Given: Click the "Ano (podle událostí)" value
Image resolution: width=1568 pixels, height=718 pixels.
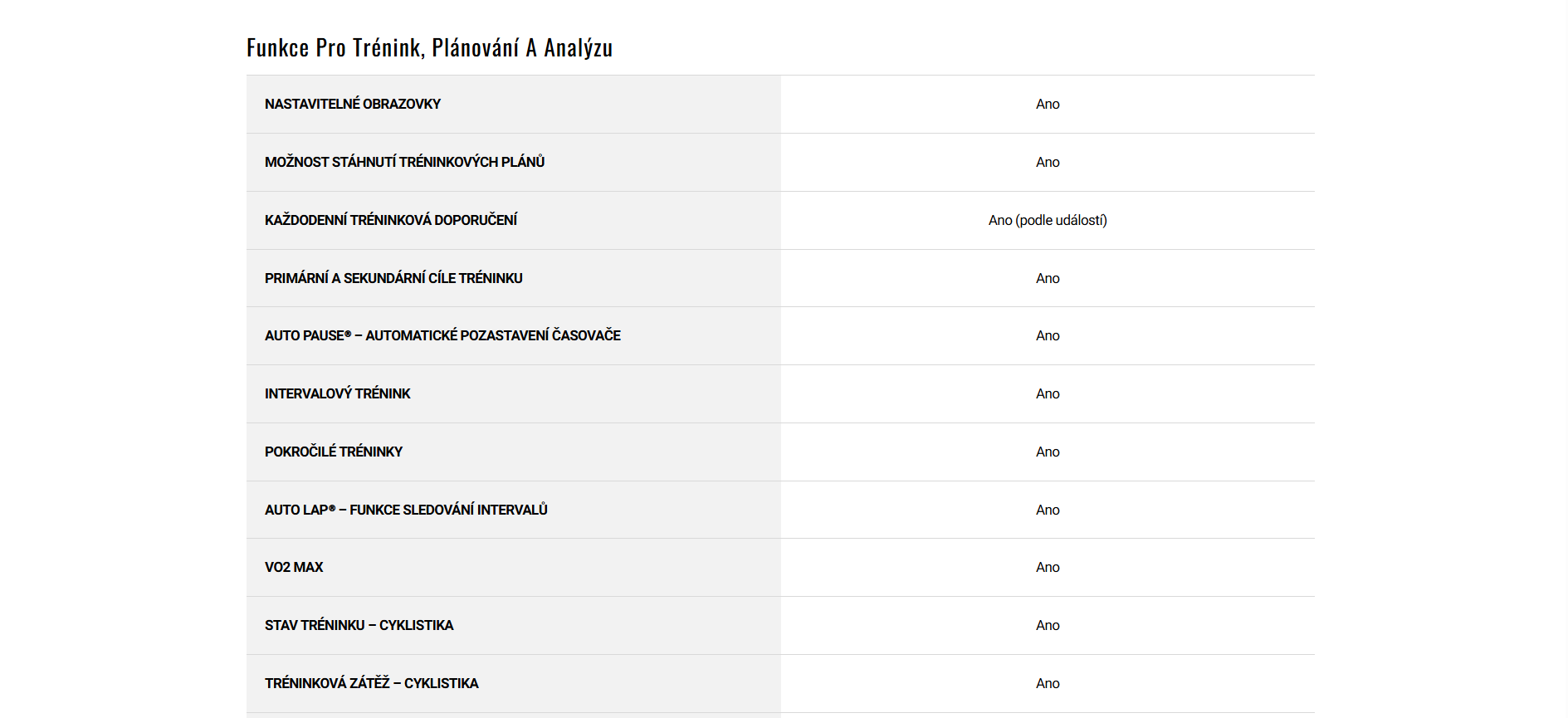Looking at the screenshot, I should (1048, 221).
